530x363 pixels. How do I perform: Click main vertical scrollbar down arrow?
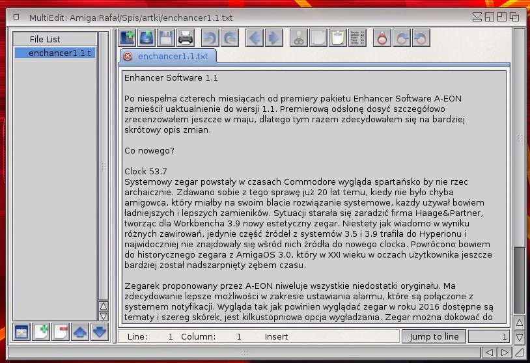point(520,337)
